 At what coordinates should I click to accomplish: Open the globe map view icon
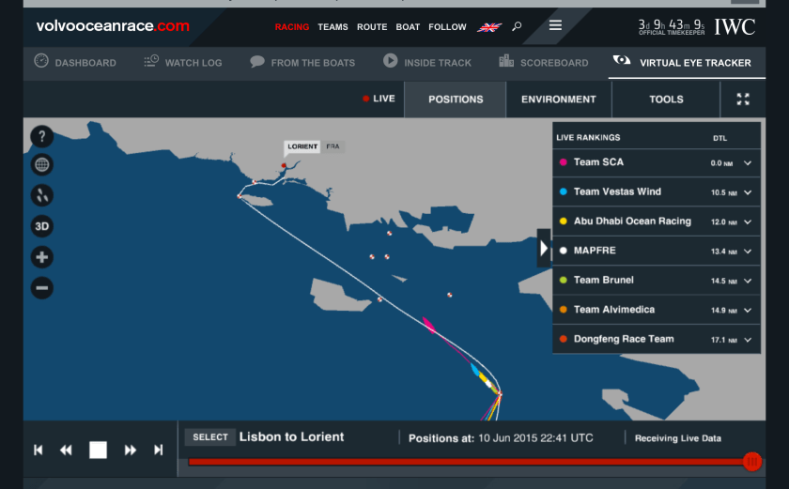pyautogui.click(x=42, y=165)
